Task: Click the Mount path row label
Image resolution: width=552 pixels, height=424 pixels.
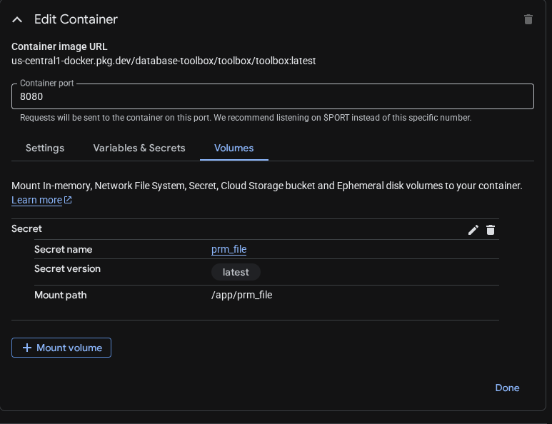Action: tap(60, 296)
